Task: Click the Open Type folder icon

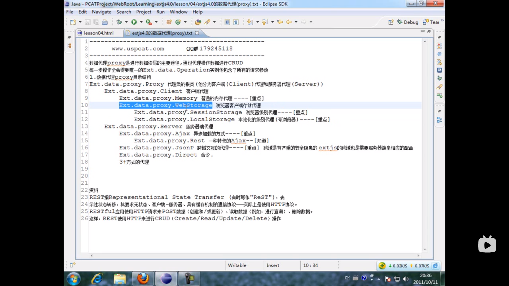Action: pyautogui.click(x=198, y=22)
